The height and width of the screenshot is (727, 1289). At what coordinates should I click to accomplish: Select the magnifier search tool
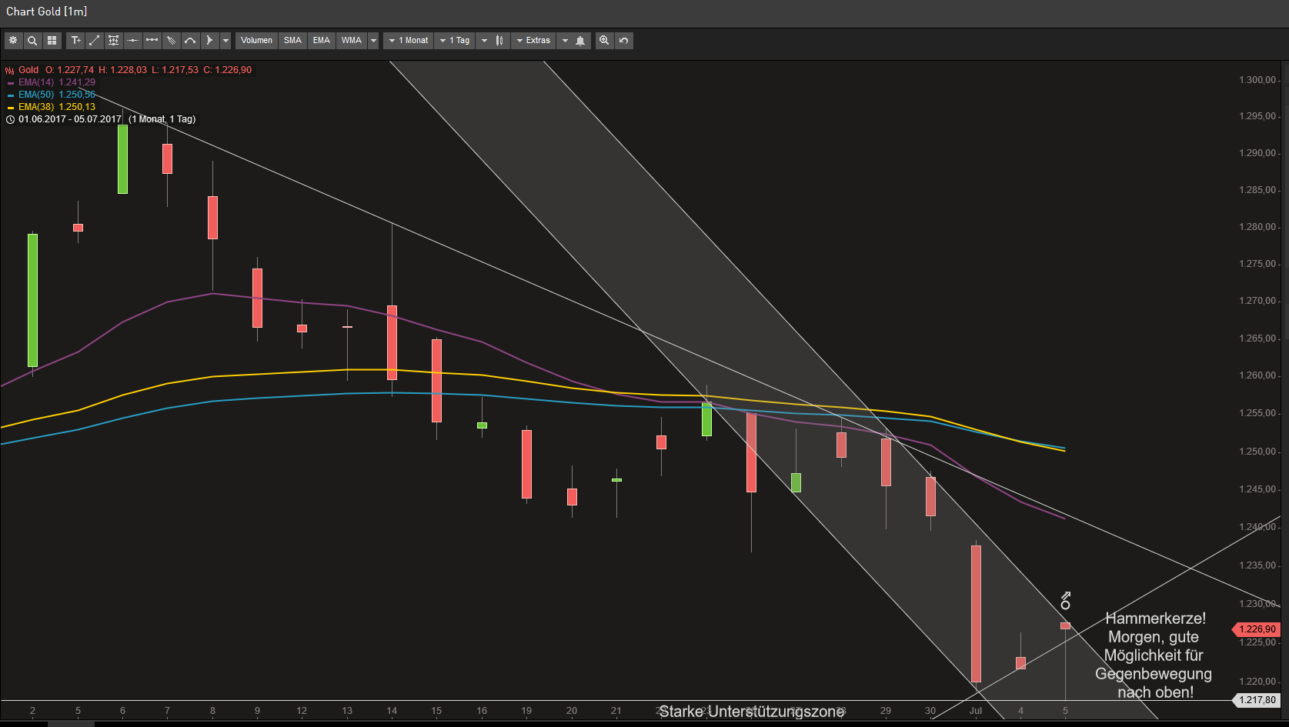click(x=32, y=40)
